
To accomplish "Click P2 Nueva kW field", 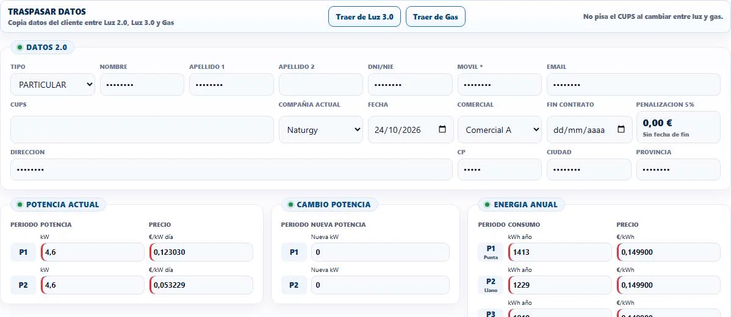I will coord(380,285).
